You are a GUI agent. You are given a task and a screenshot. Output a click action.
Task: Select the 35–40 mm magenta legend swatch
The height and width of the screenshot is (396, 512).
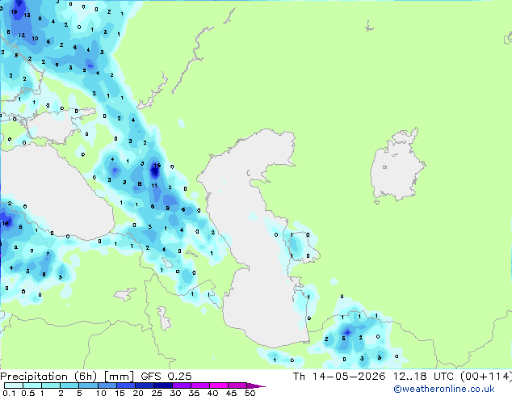199,385
